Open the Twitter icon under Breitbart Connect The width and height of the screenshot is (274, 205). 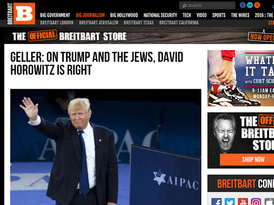click(229, 202)
